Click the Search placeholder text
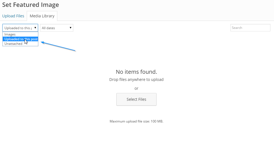Image resolution: width=274 pixels, height=150 pixels. coord(237,28)
